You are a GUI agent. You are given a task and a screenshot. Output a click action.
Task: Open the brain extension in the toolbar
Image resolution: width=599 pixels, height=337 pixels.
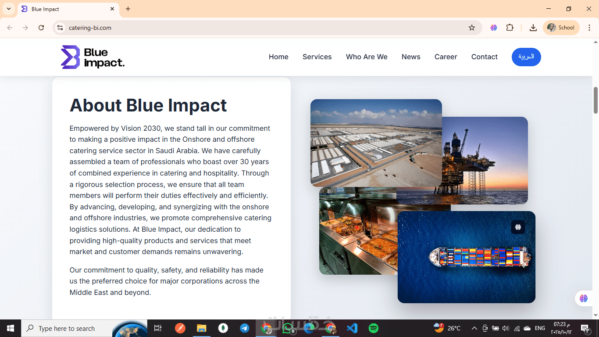[x=494, y=28]
